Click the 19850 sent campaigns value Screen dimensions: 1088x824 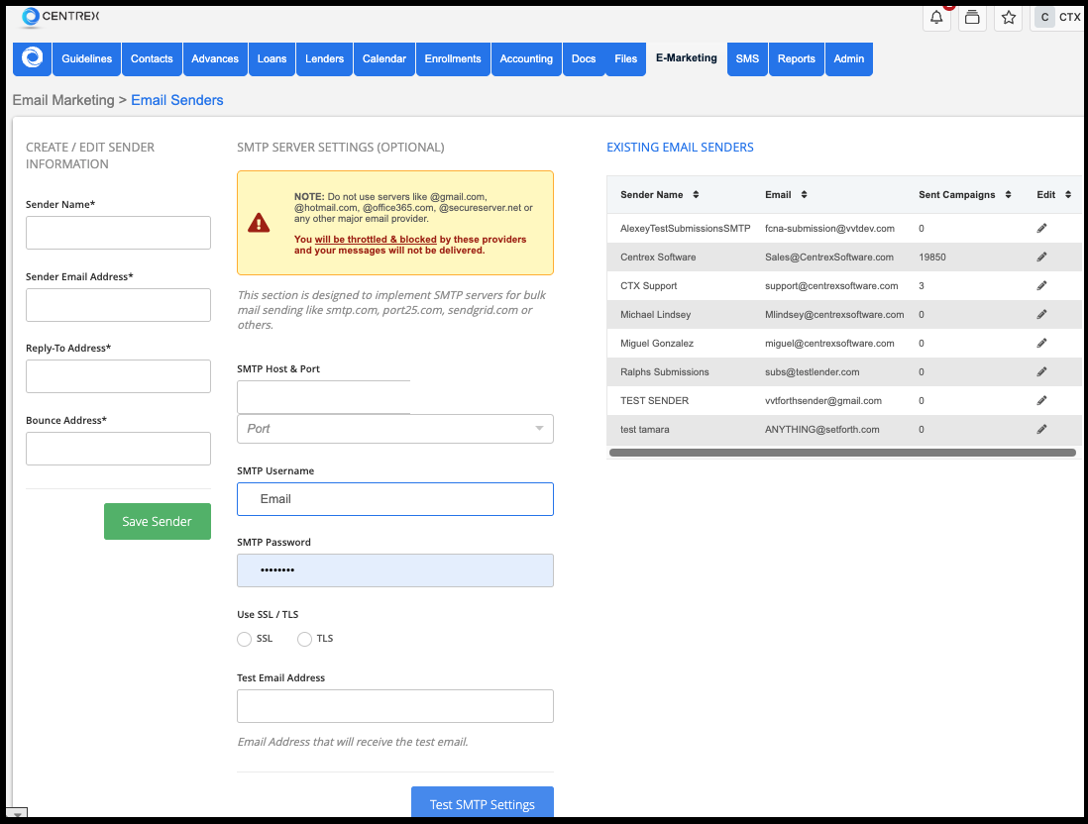click(x=931, y=257)
